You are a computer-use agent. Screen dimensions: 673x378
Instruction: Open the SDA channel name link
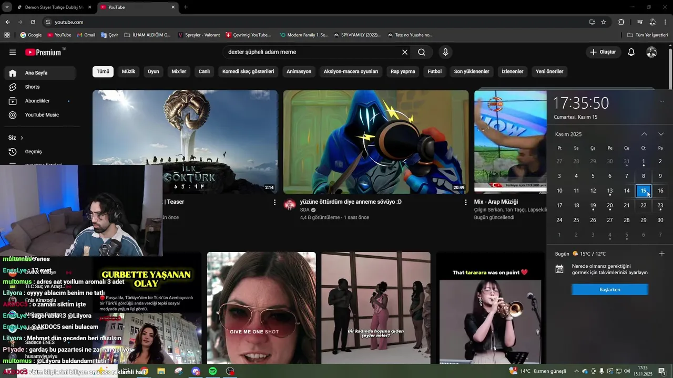[305, 210]
